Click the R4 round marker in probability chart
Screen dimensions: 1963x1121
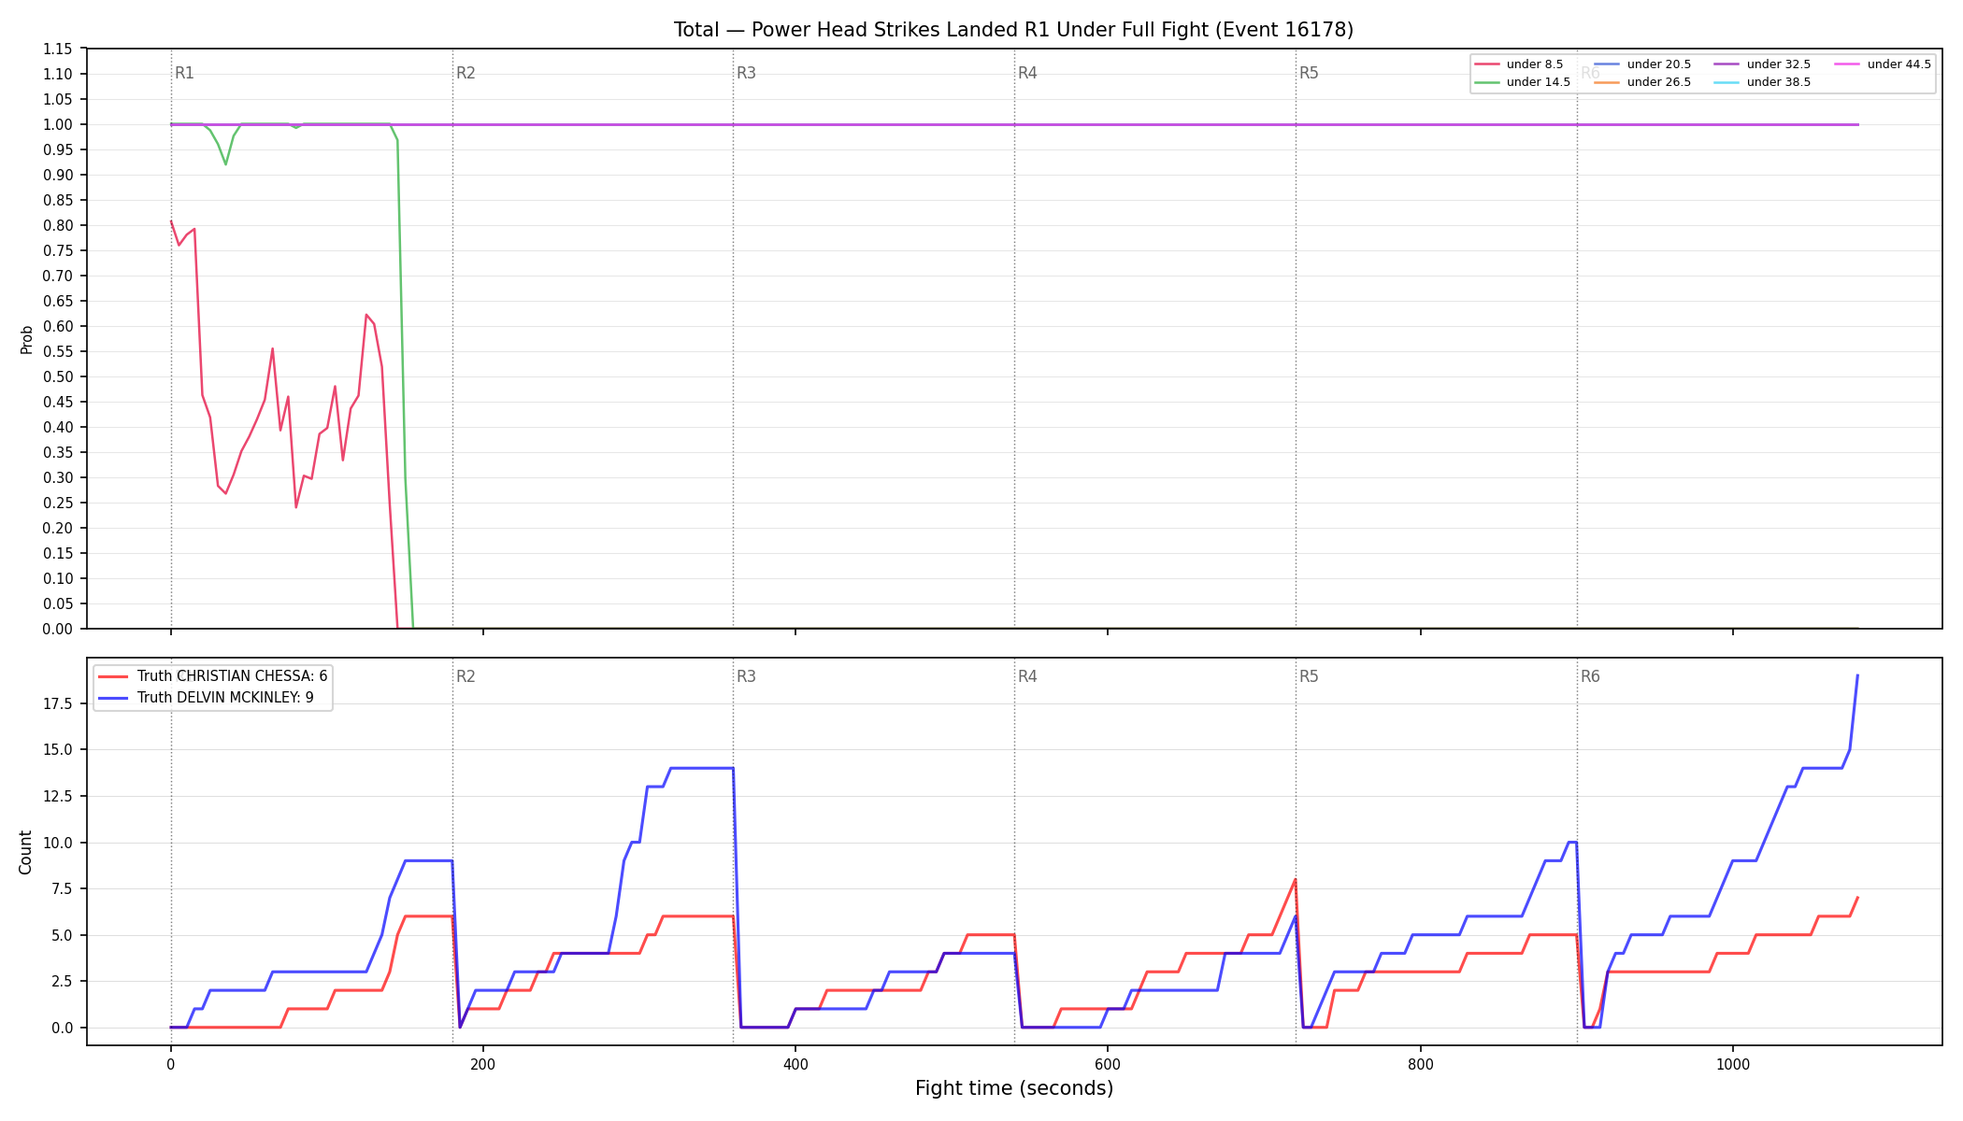1027,73
